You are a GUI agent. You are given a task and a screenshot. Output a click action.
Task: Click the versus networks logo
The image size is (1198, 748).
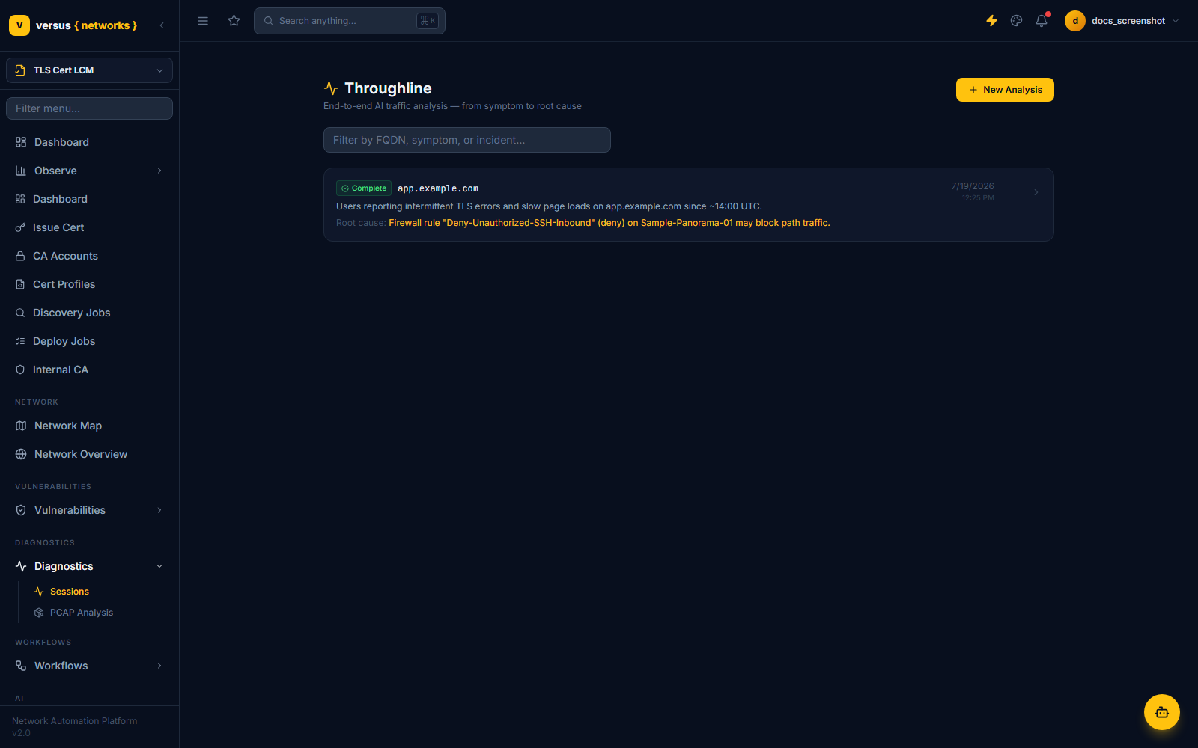pyautogui.click(x=73, y=25)
